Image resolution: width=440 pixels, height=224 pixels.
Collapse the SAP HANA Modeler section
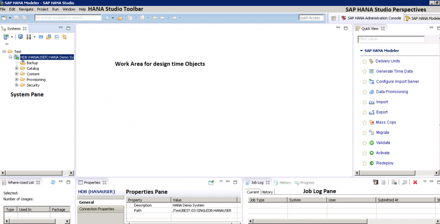click(x=361, y=50)
